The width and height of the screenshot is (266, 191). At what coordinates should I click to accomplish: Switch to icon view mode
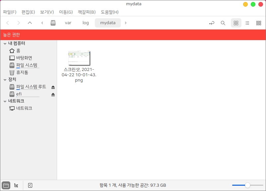[x=236, y=23]
